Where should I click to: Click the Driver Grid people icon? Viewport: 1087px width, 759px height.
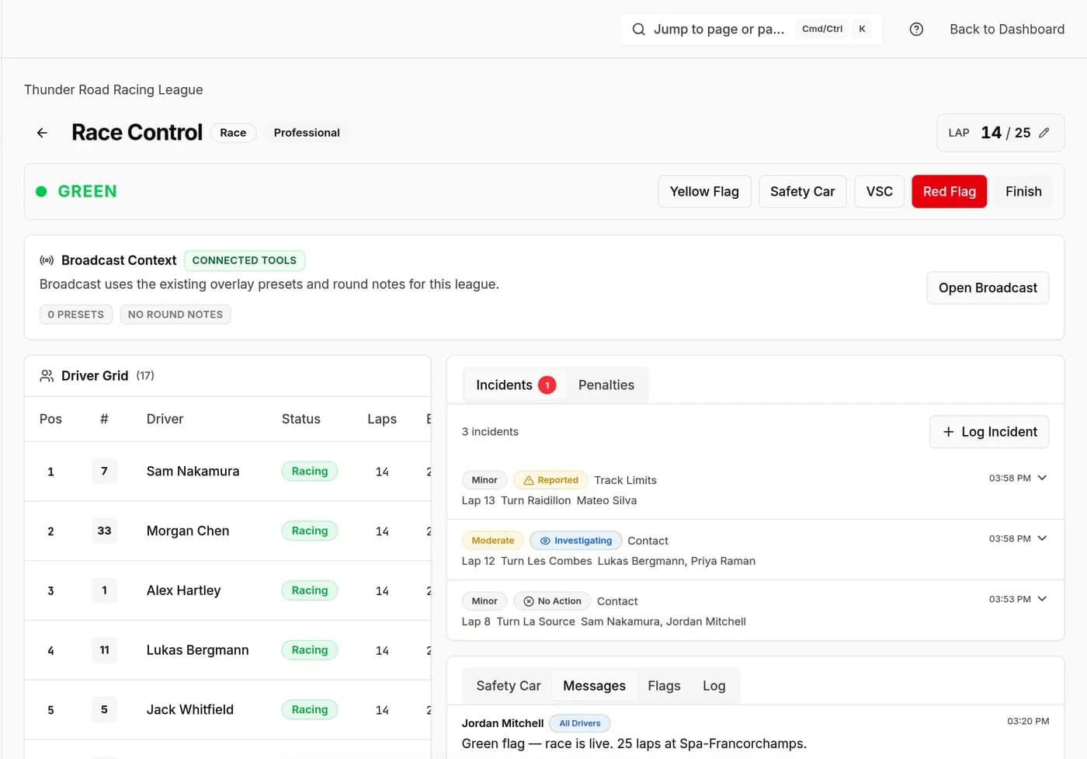coord(47,376)
